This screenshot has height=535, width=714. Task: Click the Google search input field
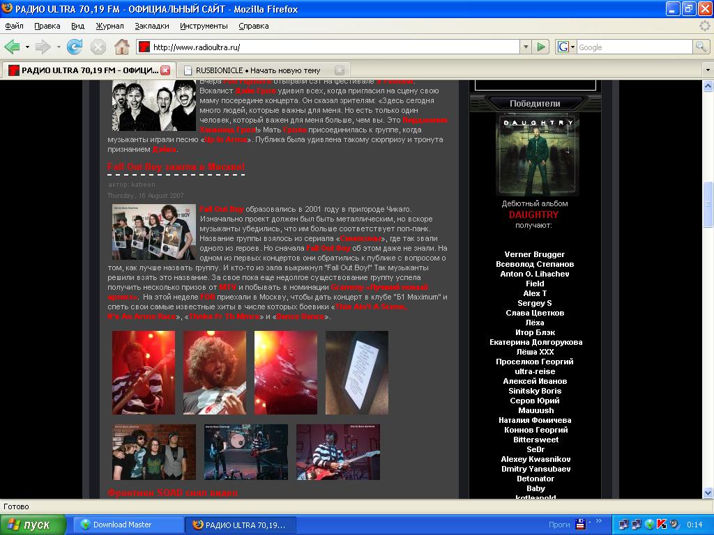pyautogui.click(x=635, y=47)
